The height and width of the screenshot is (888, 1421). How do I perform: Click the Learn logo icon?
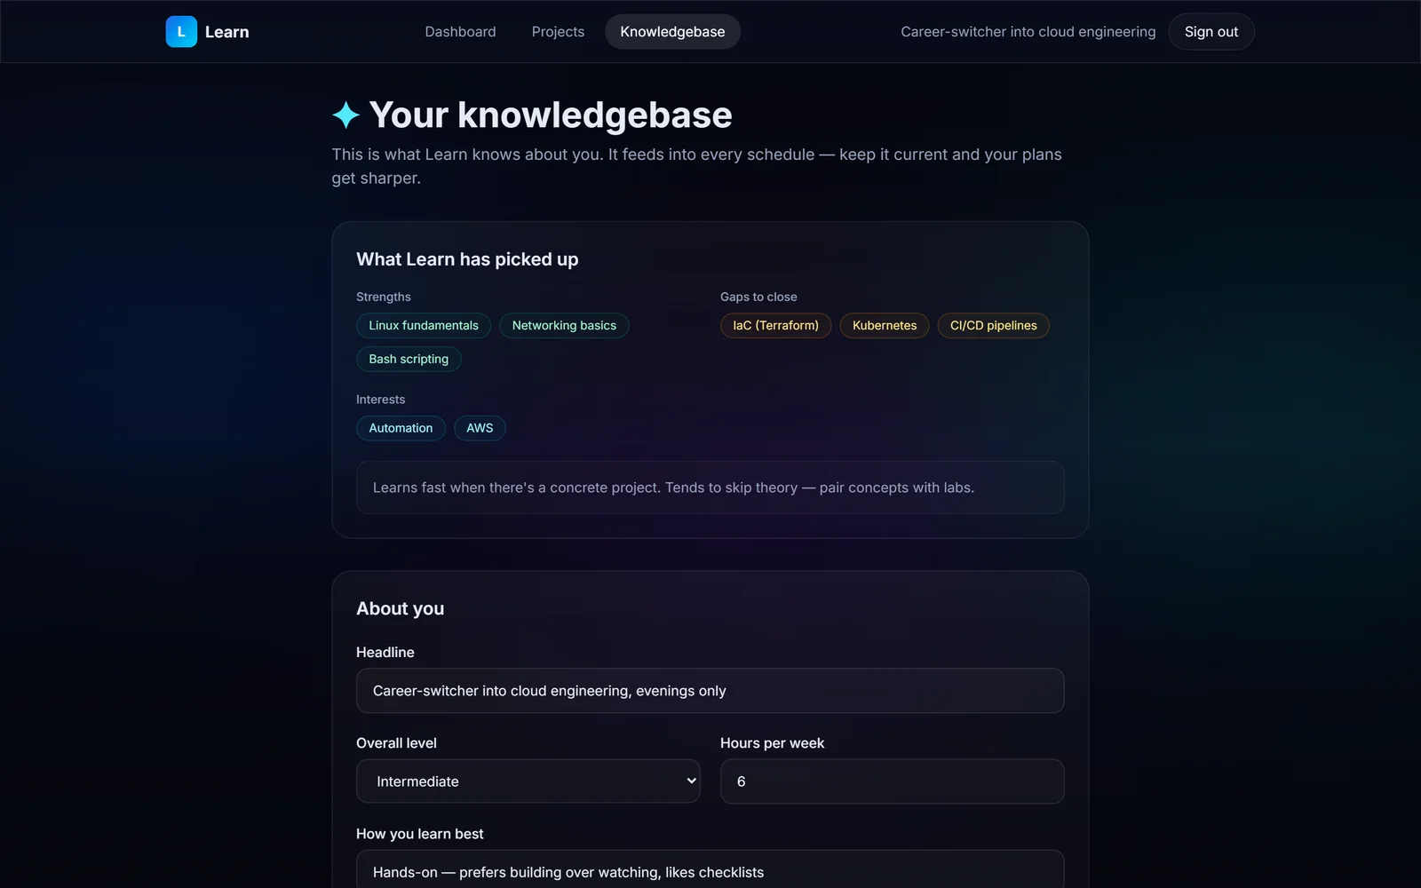pyautogui.click(x=181, y=32)
